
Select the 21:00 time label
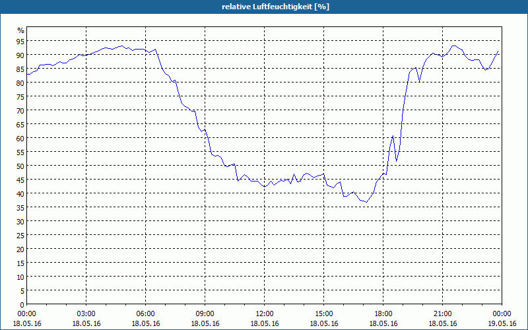[443, 314]
